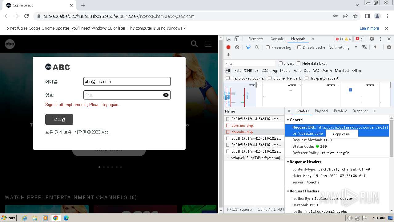Viewport: 394px width, 222px height.
Task: Open Network panel settings gear
Action: [389, 47]
